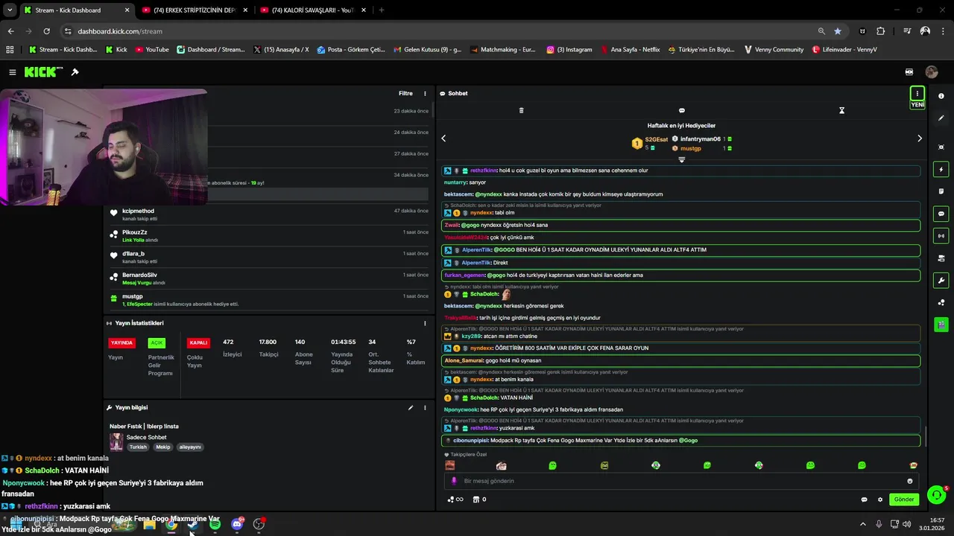Open a new browser tab
The width and height of the screenshot is (954, 536).
pyautogui.click(x=382, y=10)
